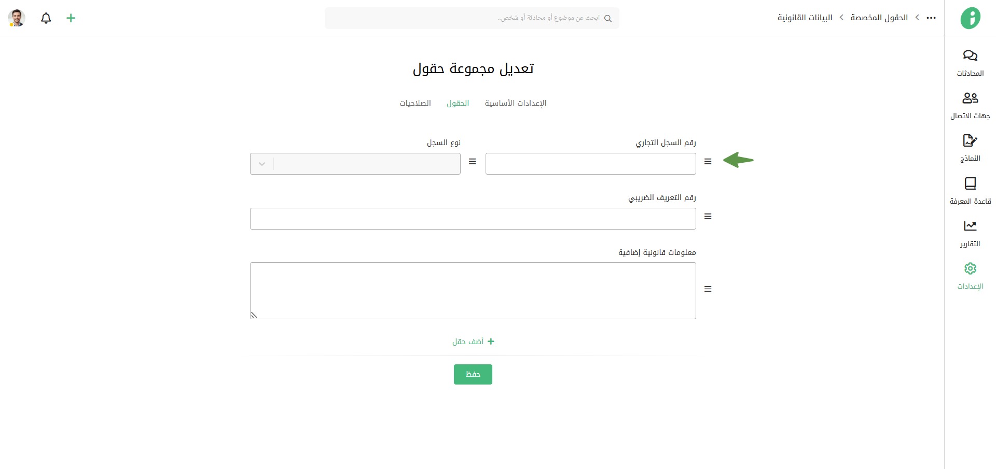The width and height of the screenshot is (996, 469).
Task: Click into the رقم التعريف الضريبي input field
Action: click(473, 219)
